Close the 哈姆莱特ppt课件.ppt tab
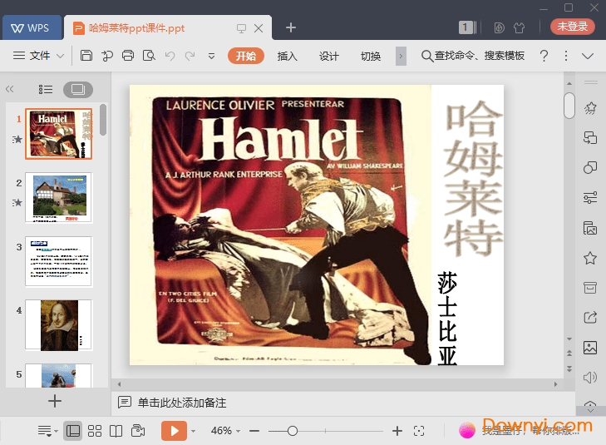Image resolution: width=606 pixels, height=445 pixels. [x=259, y=27]
